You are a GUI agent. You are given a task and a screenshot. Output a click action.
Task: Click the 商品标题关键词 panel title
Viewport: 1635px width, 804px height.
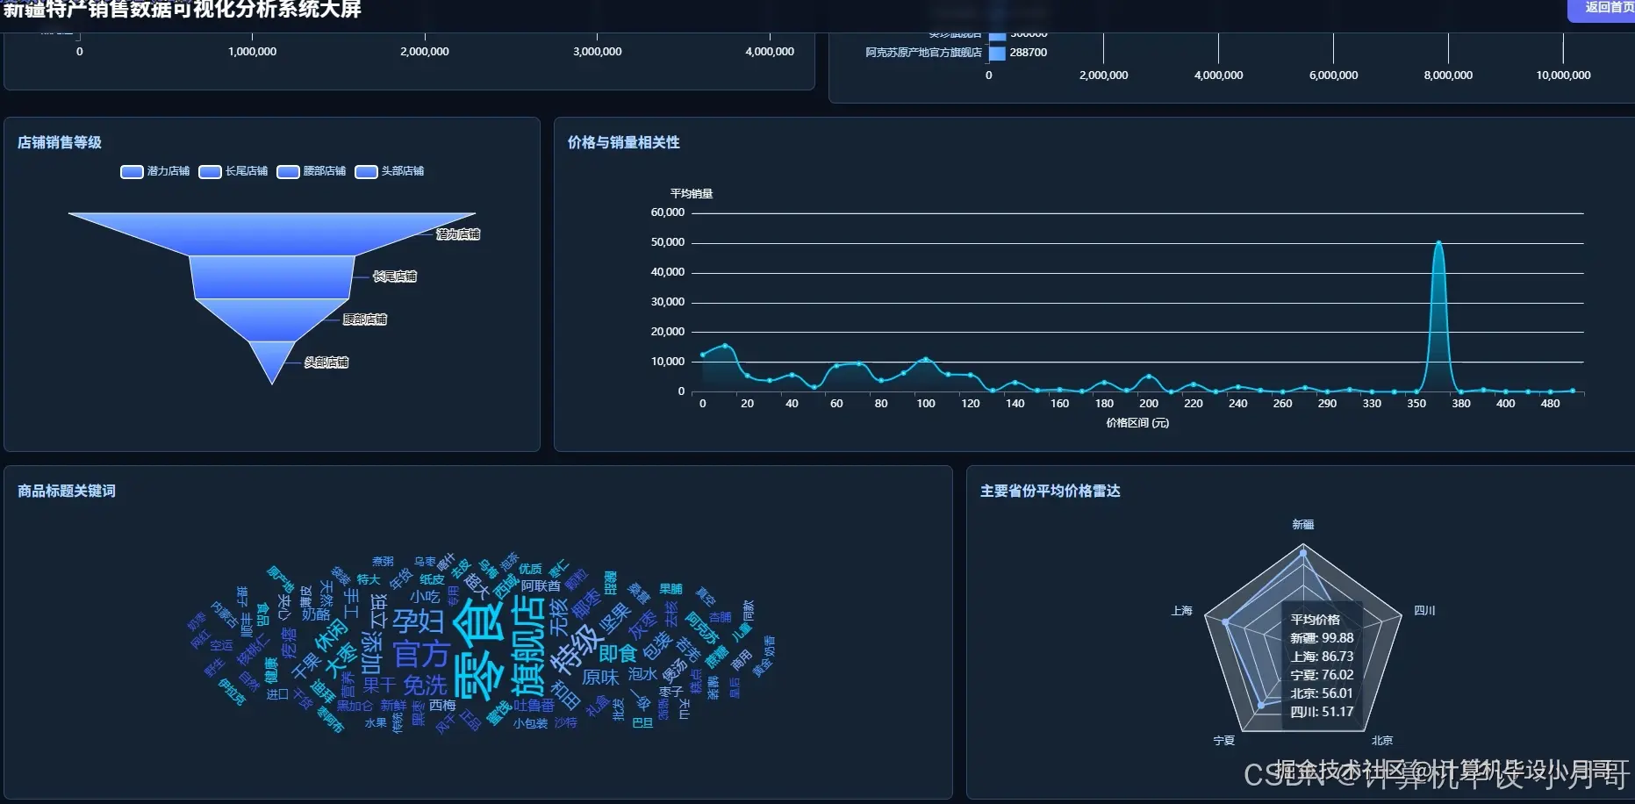click(x=67, y=491)
